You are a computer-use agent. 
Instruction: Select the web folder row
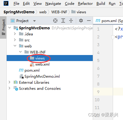50,46
